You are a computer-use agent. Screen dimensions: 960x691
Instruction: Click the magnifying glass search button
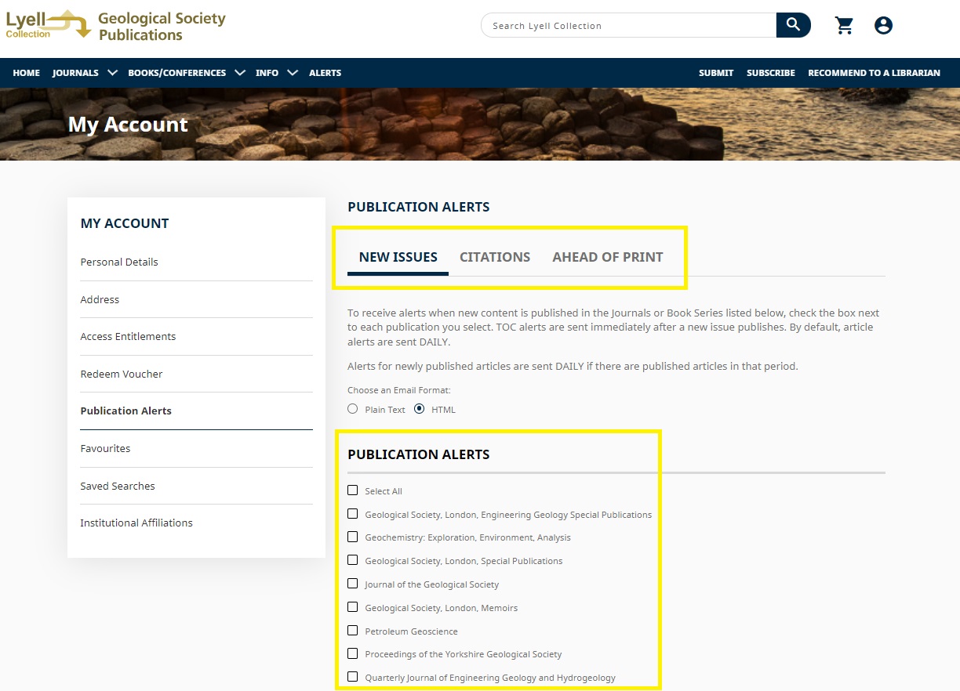tap(793, 25)
